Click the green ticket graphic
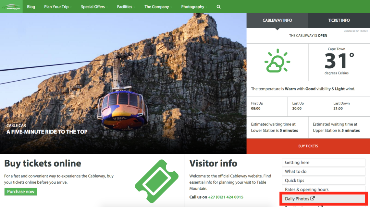Screen dimensions: 370x207 click(x=157, y=181)
